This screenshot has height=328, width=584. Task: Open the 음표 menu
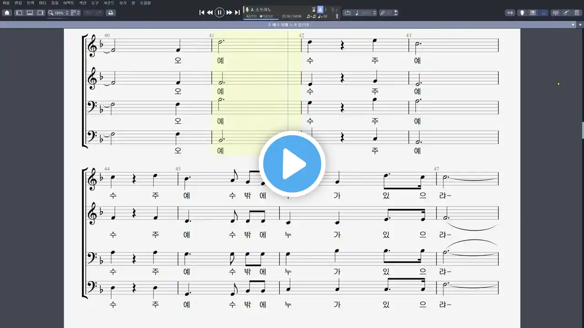coord(55,3)
